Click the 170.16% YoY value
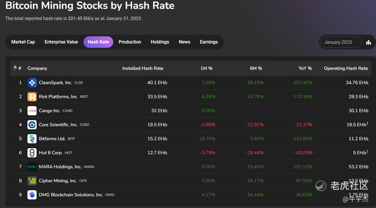 (303, 97)
